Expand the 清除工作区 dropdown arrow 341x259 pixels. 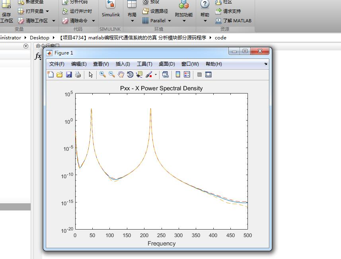coord(54,21)
